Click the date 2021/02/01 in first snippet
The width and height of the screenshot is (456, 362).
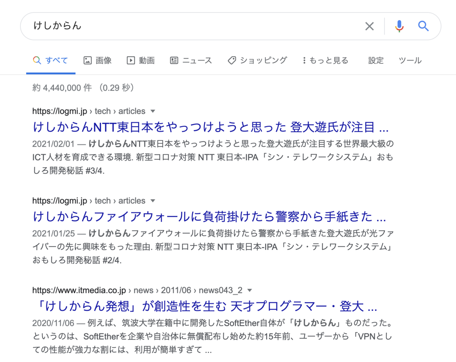[x=54, y=144]
